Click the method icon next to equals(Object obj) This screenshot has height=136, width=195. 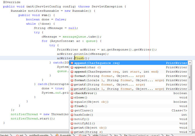[x=72, y=102]
